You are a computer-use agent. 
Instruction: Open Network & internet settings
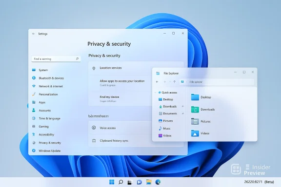(47, 86)
